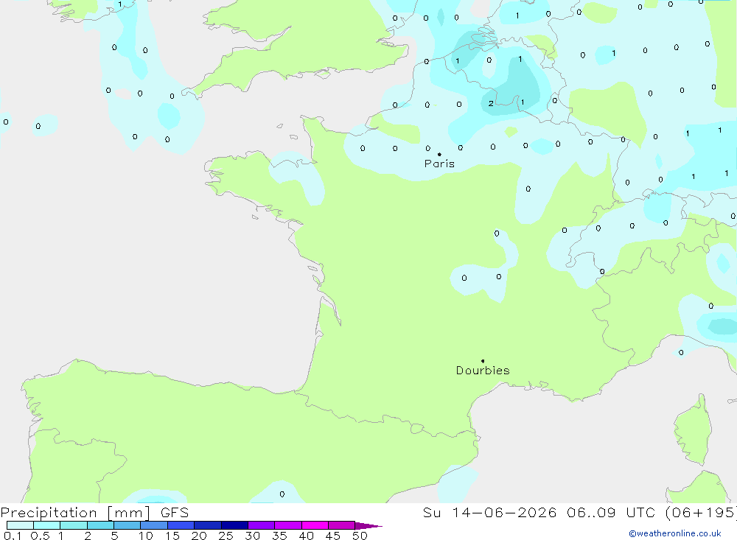Image resolution: width=737 pixels, height=540 pixels.
Task: Click the '45' legend scale label
Action: tap(333, 536)
